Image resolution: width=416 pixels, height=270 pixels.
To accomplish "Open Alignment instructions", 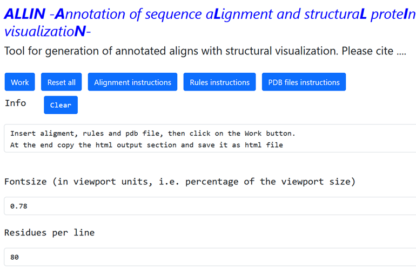I will [132, 82].
